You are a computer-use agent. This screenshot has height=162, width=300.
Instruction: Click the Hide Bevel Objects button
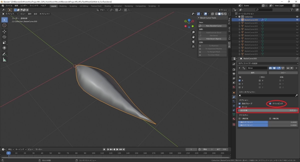coord(213,39)
